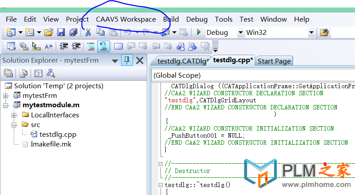
Task: Expand the LocalInterfaces folder
Action: point(14,115)
